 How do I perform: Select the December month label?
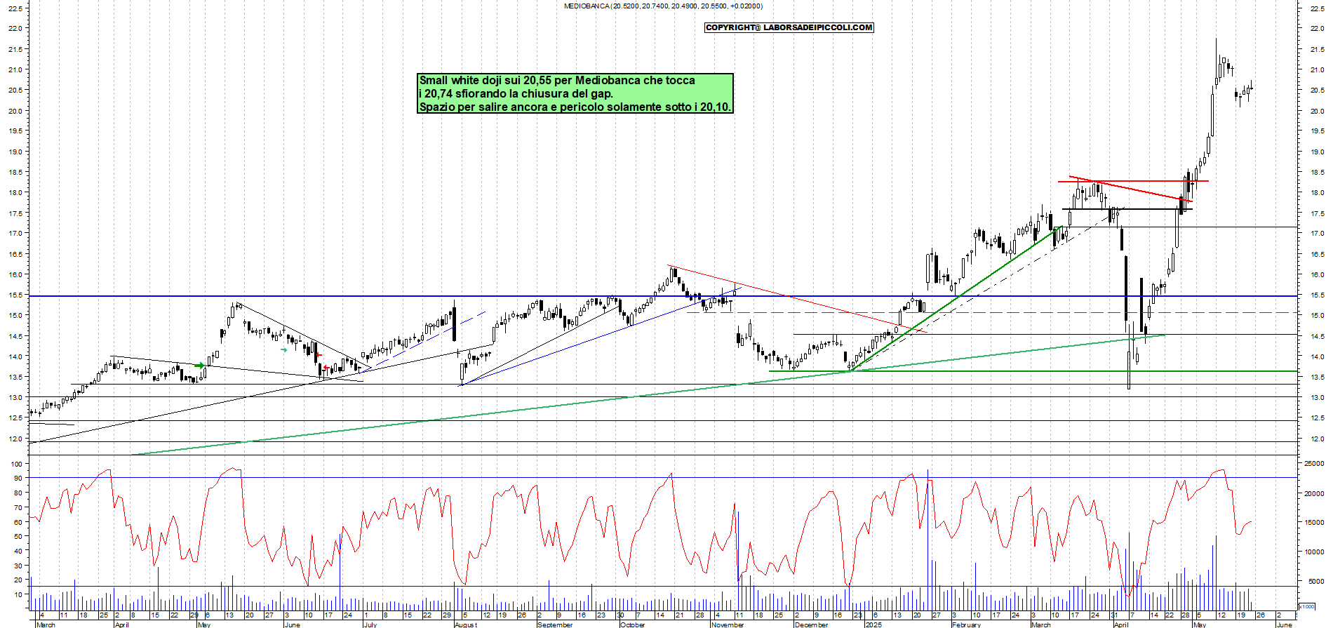[812, 624]
